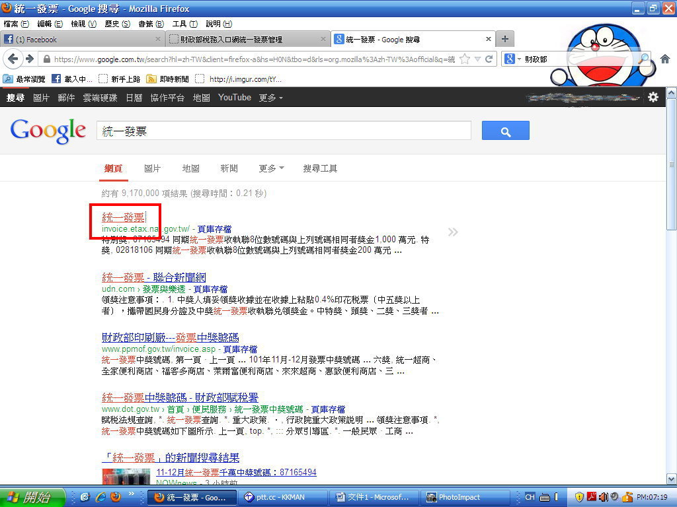The image size is (677, 507).
Task: Click the news result thumbnail image
Action: (126, 477)
